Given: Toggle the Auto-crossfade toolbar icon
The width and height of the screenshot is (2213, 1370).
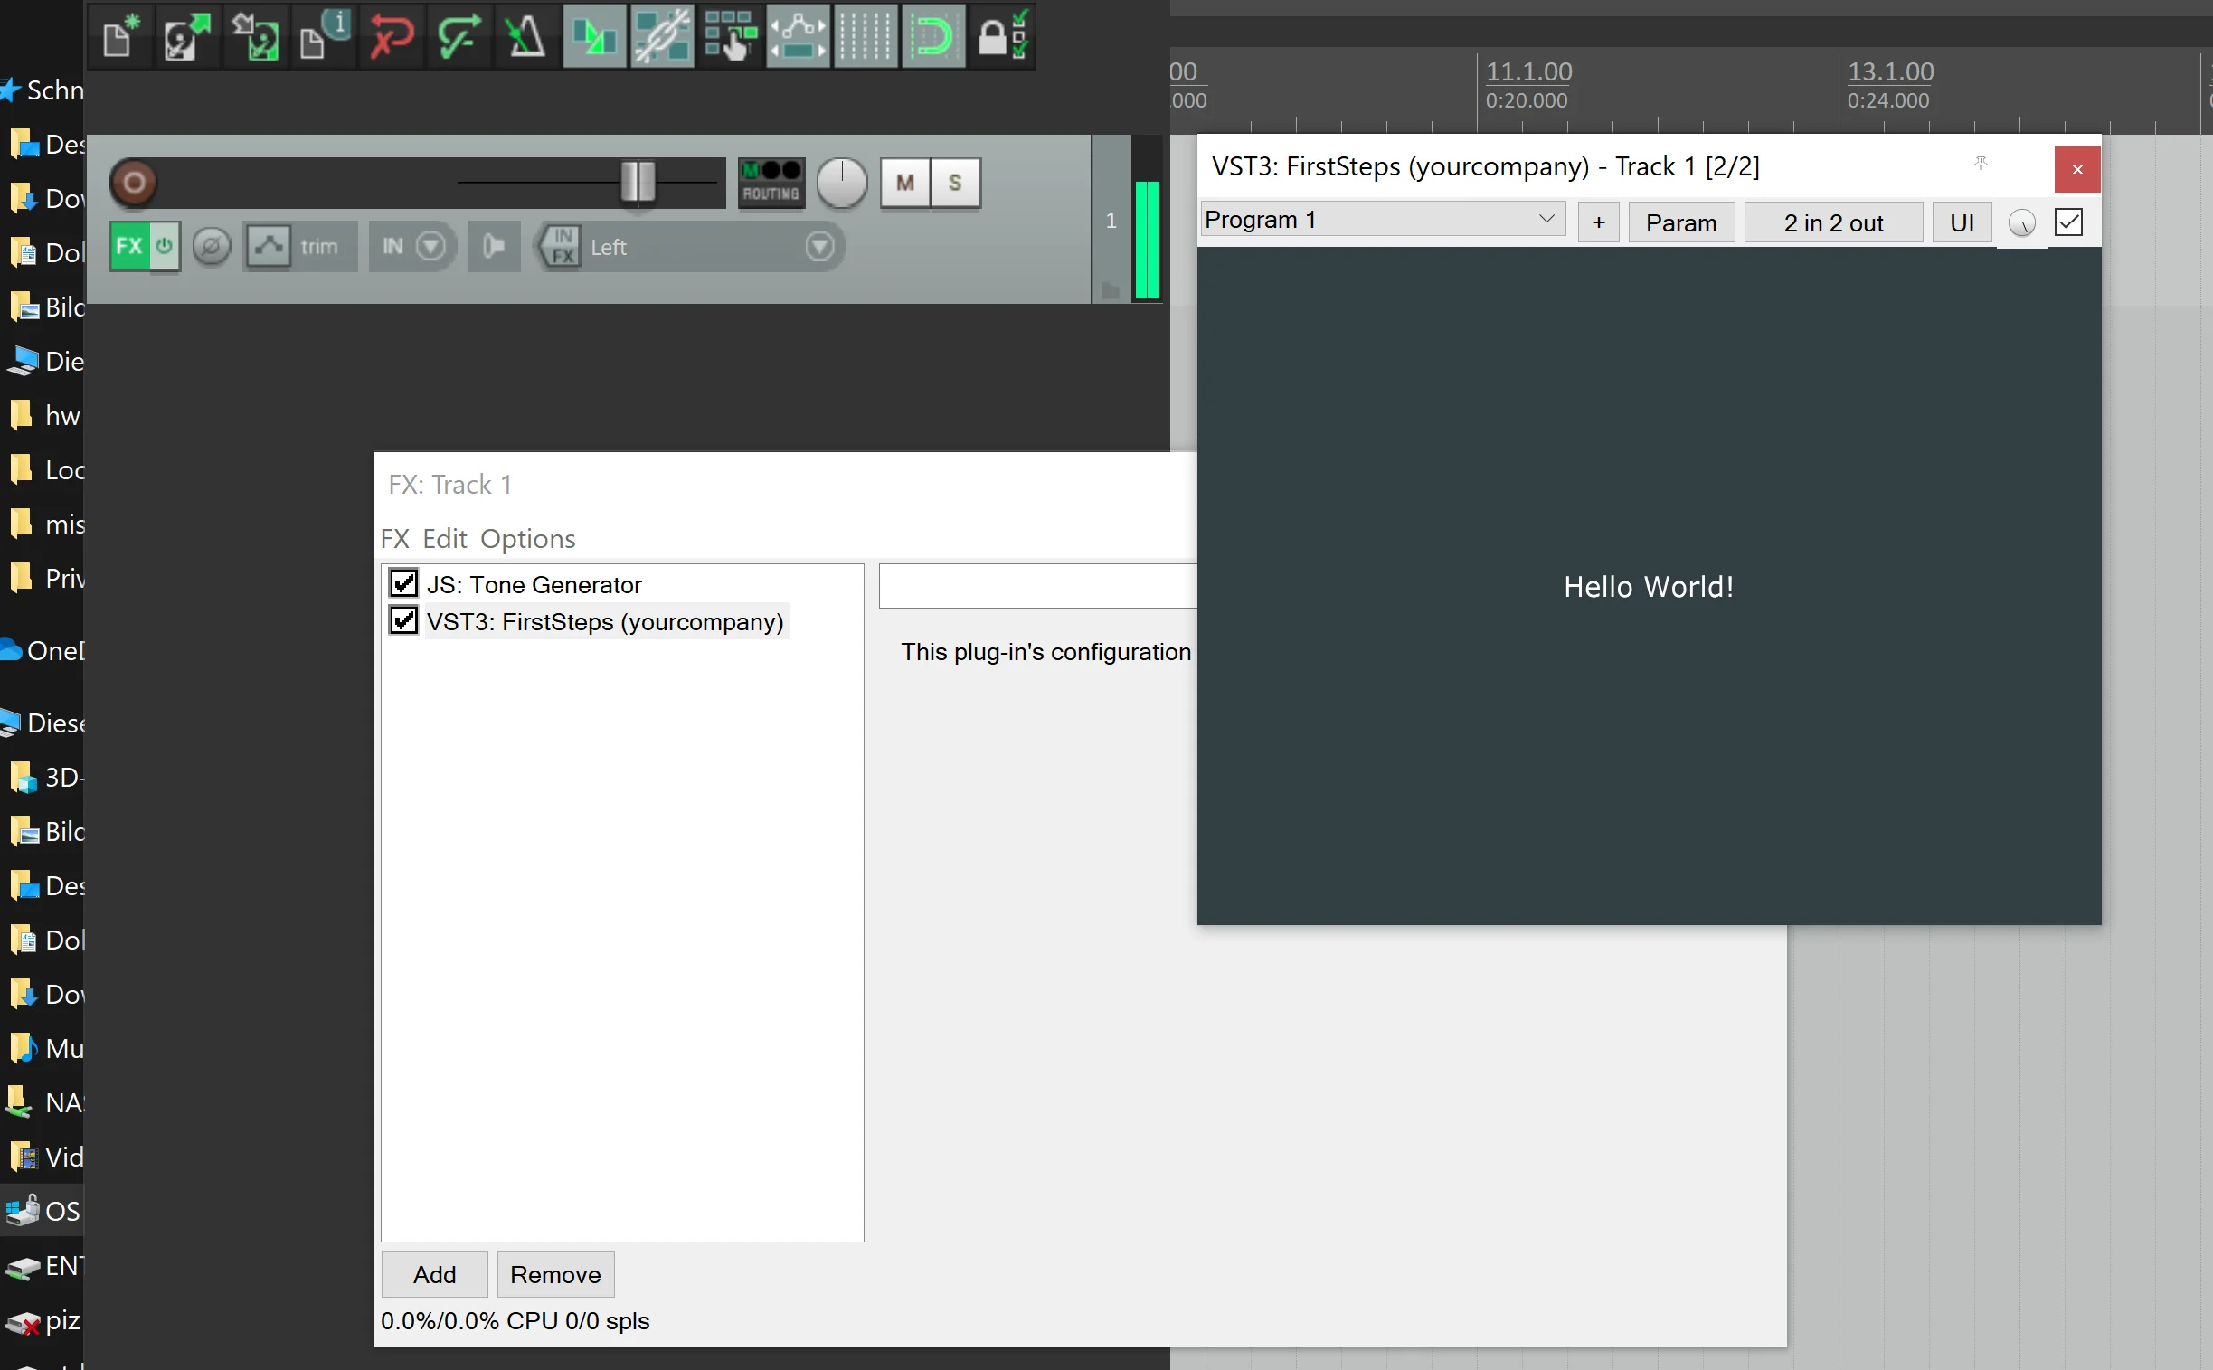Looking at the screenshot, I should tap(594, 36).
